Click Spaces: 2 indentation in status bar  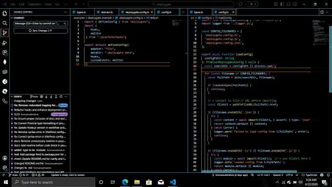point(278,175)
